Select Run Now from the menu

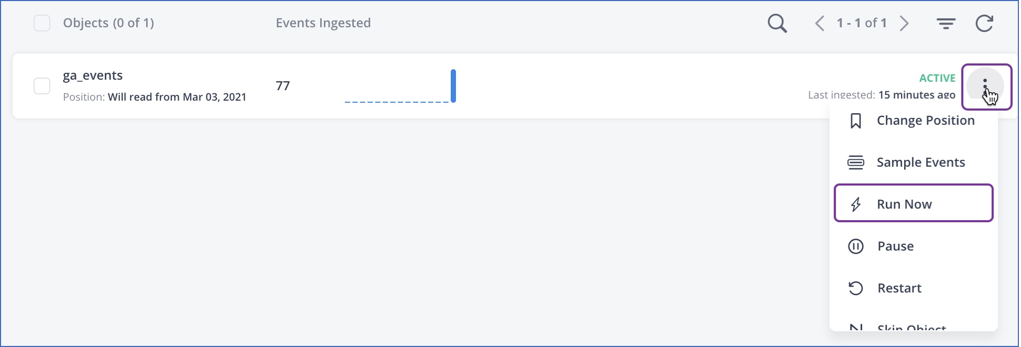(x=904, y=204)
